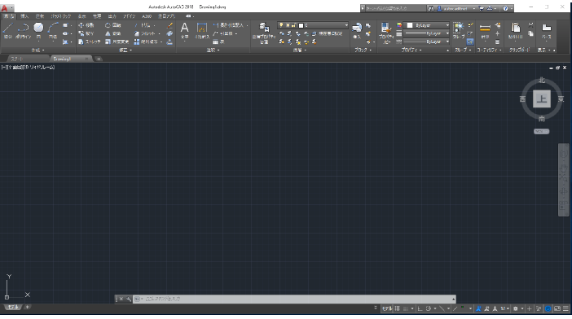
Task: Select the 円弧 (Arc) tool
Action: click(x=53, y=31)
